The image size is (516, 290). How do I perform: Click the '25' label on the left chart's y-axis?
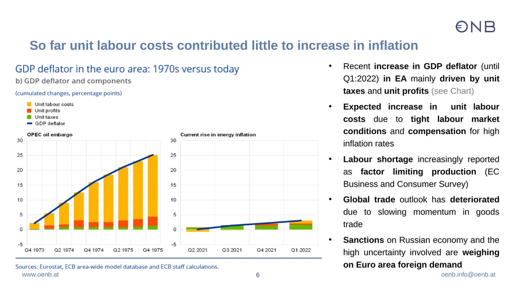pyautogui.click(x=20, y=155)
